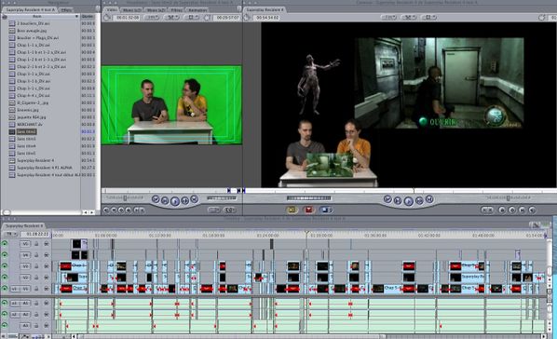The height and width of the screenshot is (339, 557).
Task: Hide video track V3 with green toggle
Action: [5, 265]
